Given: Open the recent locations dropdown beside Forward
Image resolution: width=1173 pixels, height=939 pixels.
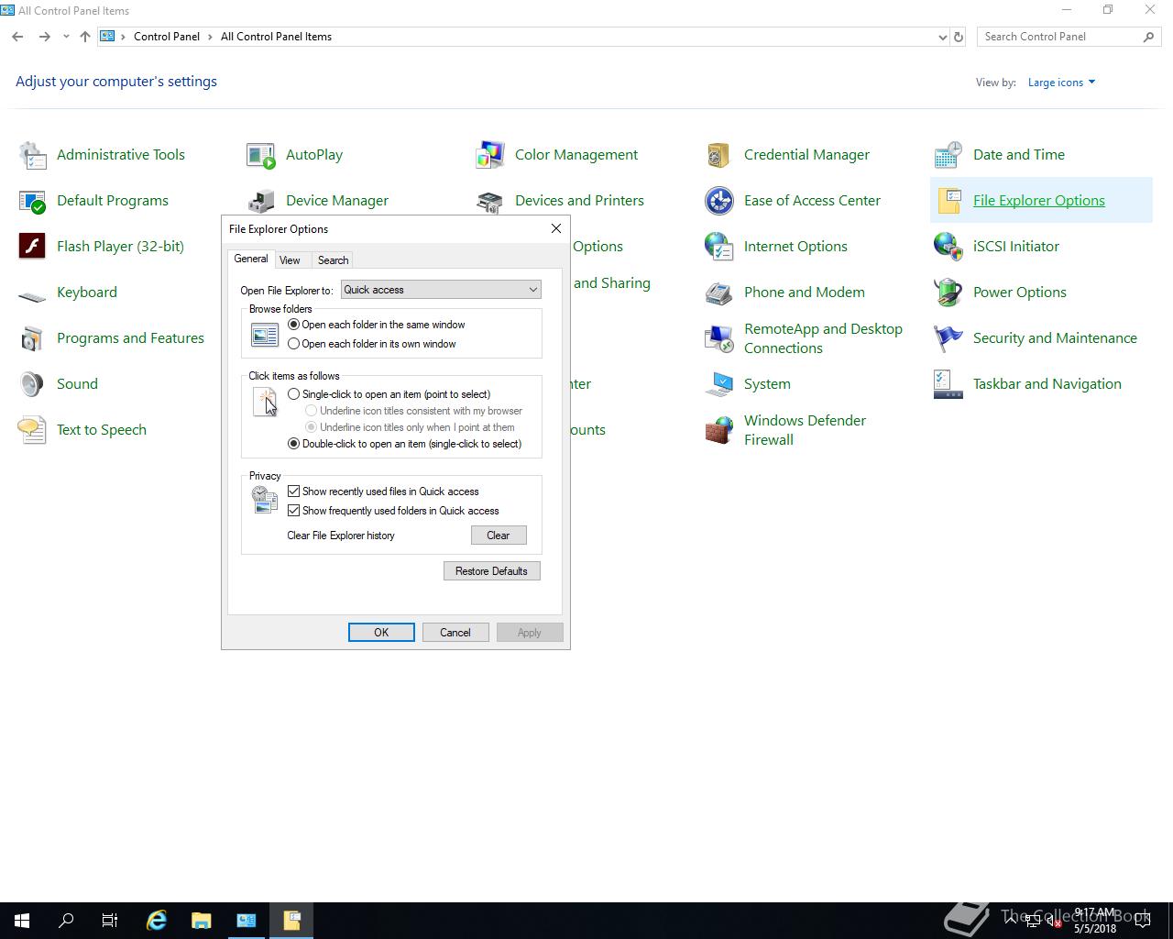Looking at the screenshot, I should coord(66,37).
